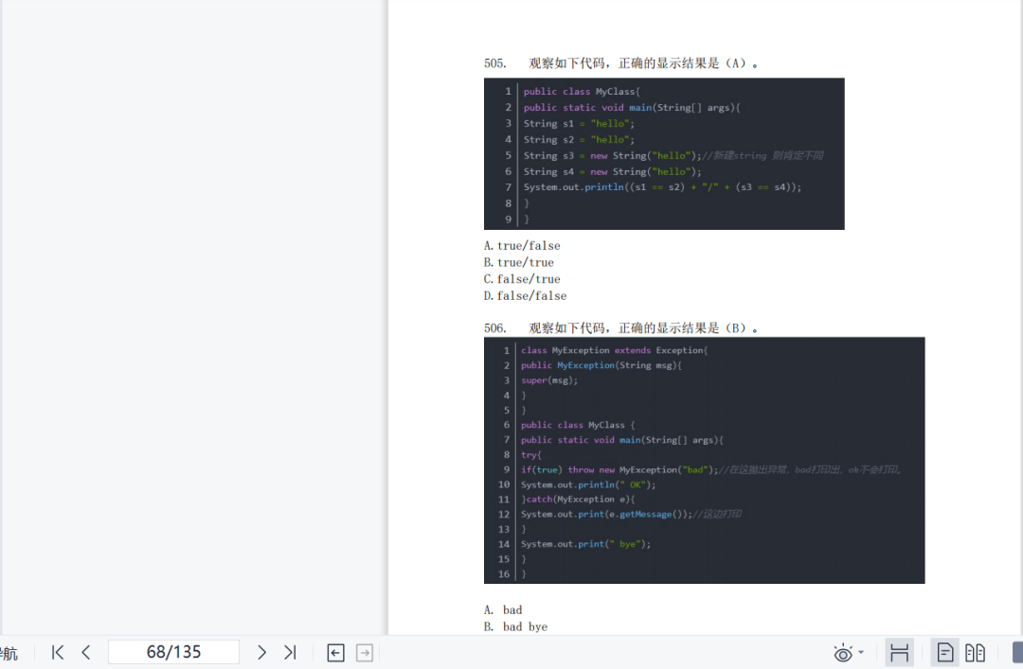1023x669 pixels.
Task: Go to the next page
Action: [x=261, y=652]
